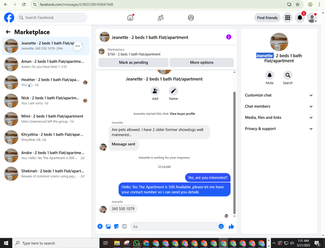
Task: Open the Chrome three-dot menu
Action: coord(319,5)
